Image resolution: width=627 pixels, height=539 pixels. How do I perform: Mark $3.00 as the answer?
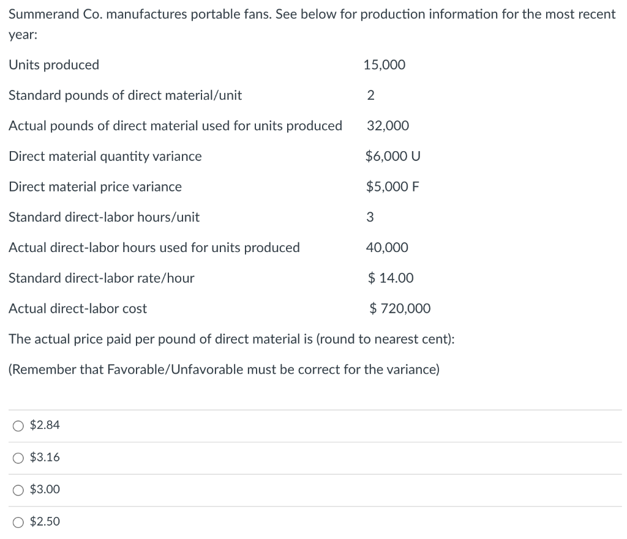tap(18, 490)
